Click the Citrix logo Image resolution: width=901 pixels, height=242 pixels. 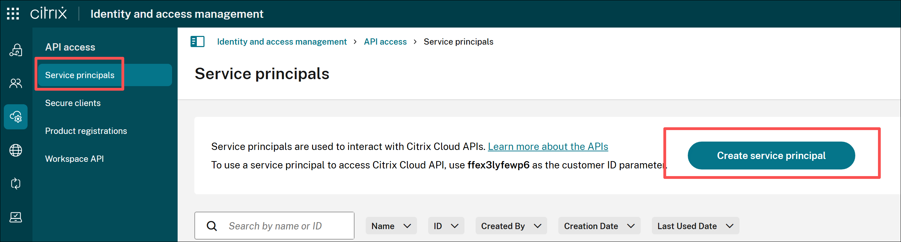[48, 13]
